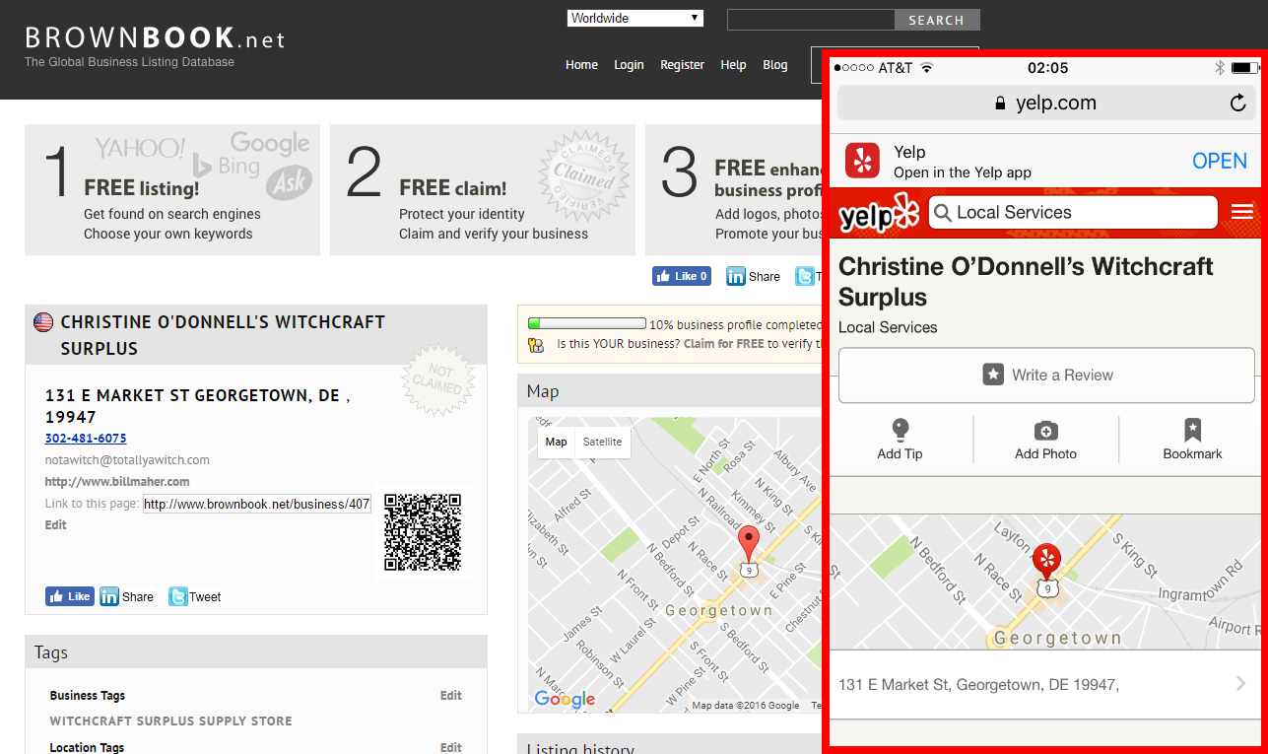Viewport: 1268px width, 754px height.
Task: Open Register in Brownbook navigation
Action: 682,65
